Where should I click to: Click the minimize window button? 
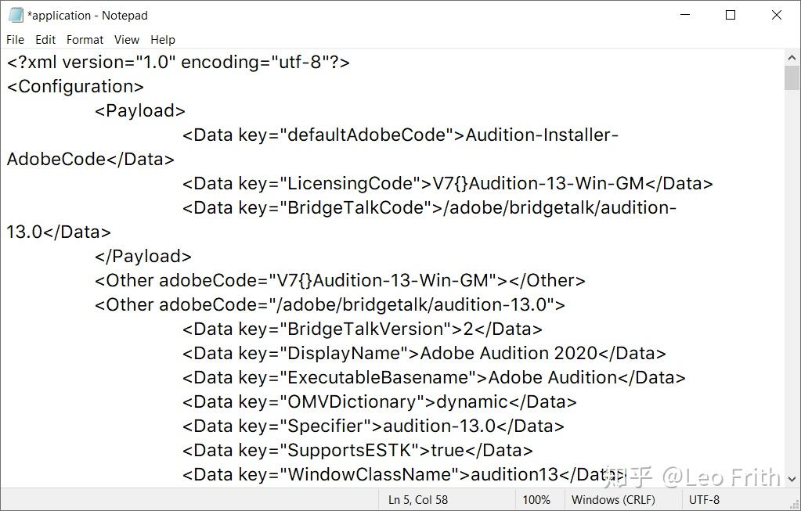pos(684,14)
